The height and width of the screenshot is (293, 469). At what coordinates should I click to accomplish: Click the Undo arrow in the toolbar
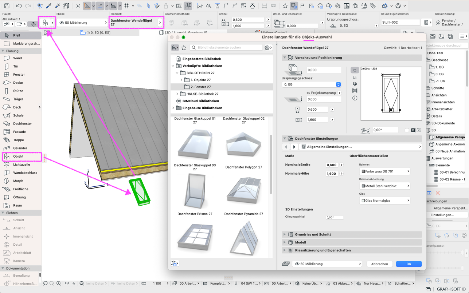(x=19, y=6)
